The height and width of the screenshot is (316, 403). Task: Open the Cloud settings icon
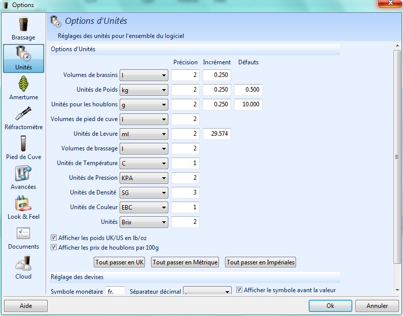[23, 263]
